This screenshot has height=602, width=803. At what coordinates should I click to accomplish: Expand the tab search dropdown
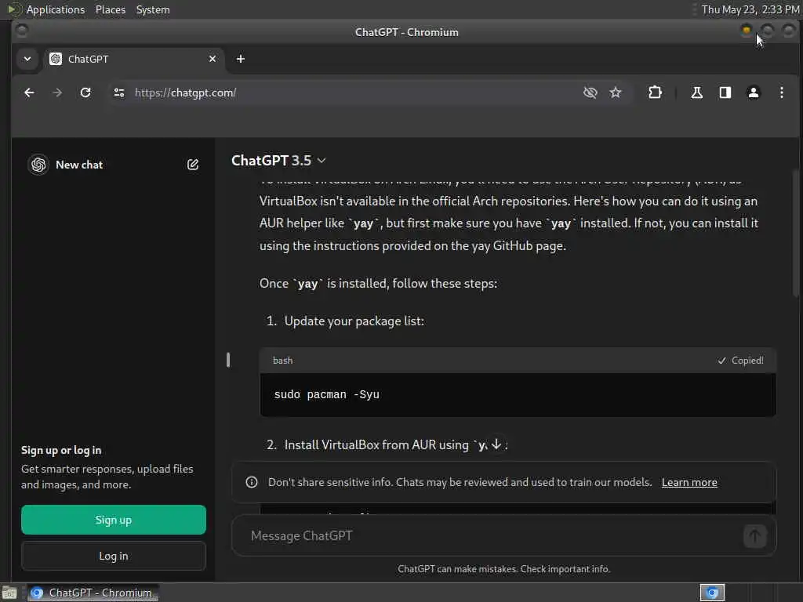click(x=27, y=59)
